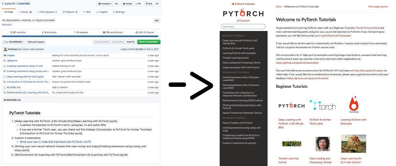Click the file icon beside Introduction to PyTorch for former Torchies
The image size is (396, 166).
(x=5, y=82)
